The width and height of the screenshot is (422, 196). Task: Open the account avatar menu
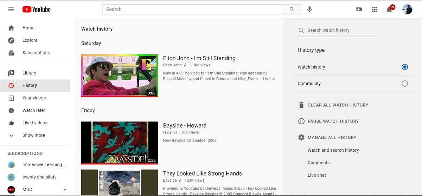pos(407,9)
